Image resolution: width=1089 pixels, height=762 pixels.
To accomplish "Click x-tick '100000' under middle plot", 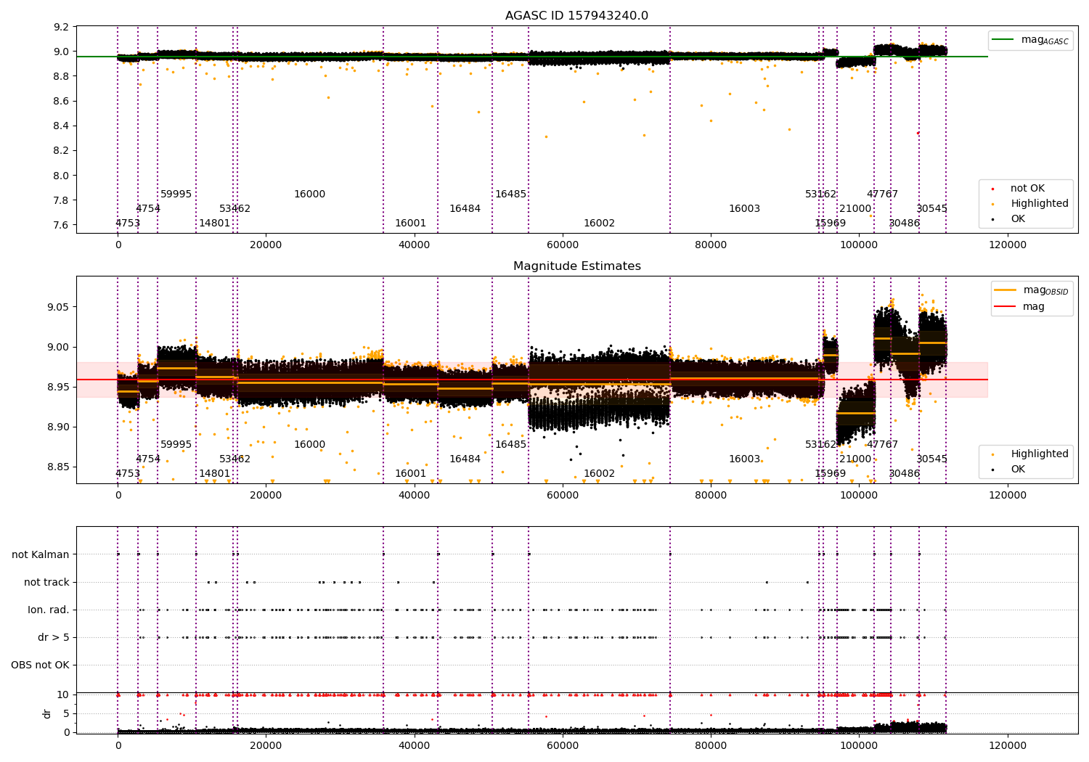I will click(860, 496).
